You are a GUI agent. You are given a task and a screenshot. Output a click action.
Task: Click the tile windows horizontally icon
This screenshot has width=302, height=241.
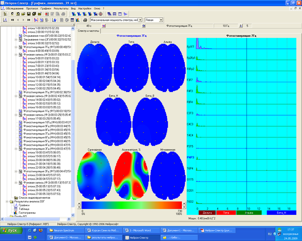pyautogui.click(x=114, y=14)
